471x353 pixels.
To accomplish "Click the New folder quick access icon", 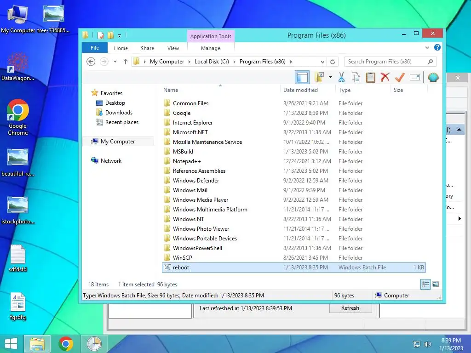I will coord(110,35).
